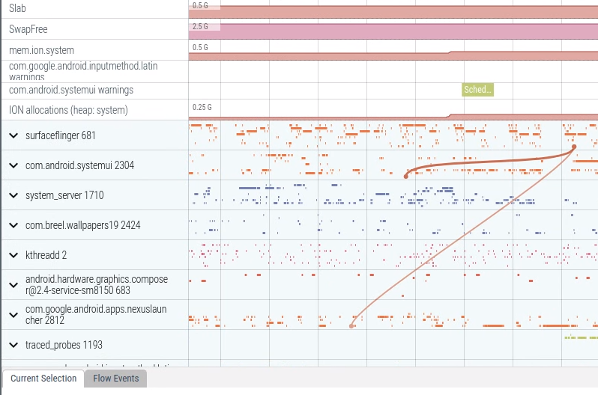This screenshot has height=395, width=598.
Task: Click flow end dot in surfaceflinger track
Action: [x=574, y=147]
